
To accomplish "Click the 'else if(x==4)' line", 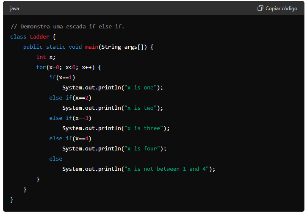I will 70,139.
